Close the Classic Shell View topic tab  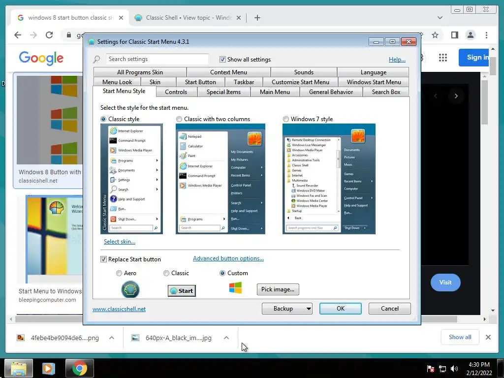[239, 18]
